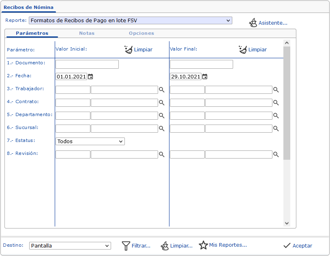
Task: Click bottom Limpiar button
Action: [x=176, y=245]
